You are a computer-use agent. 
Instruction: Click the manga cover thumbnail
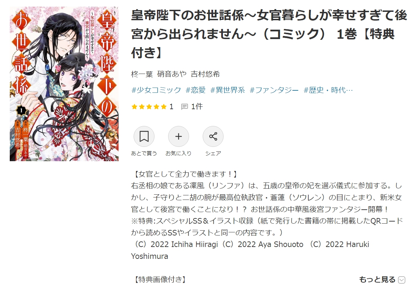(x=64, y=84)
